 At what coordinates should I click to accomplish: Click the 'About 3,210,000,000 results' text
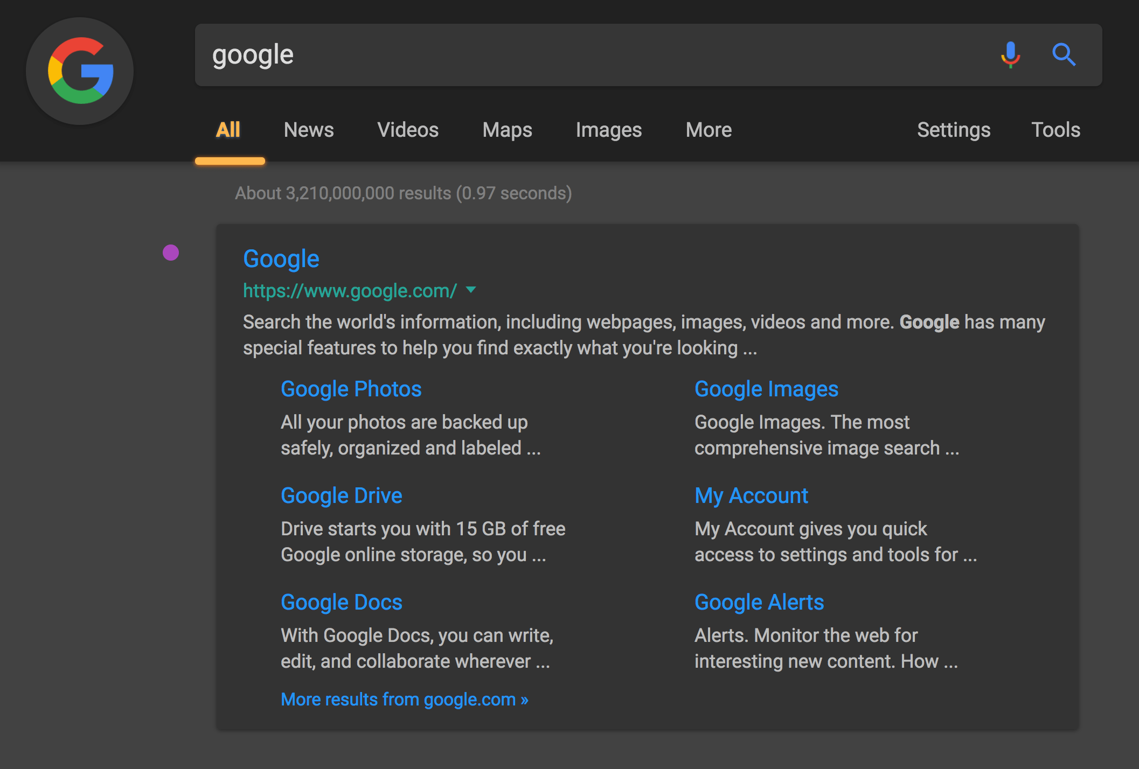[404, 193]
